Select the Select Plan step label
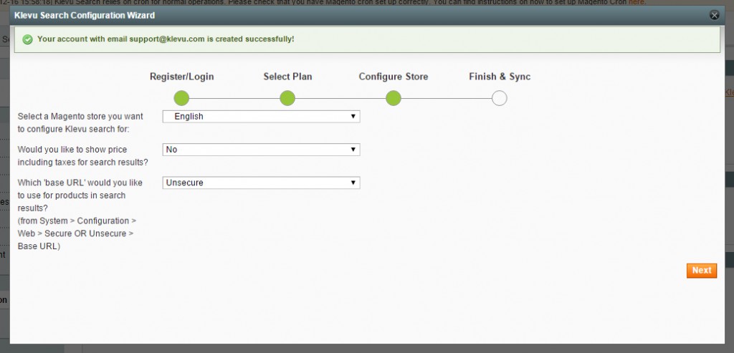The image size is (734, 353). 287,77
